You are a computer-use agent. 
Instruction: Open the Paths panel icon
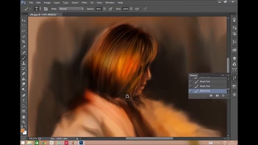tap(234, 70)
